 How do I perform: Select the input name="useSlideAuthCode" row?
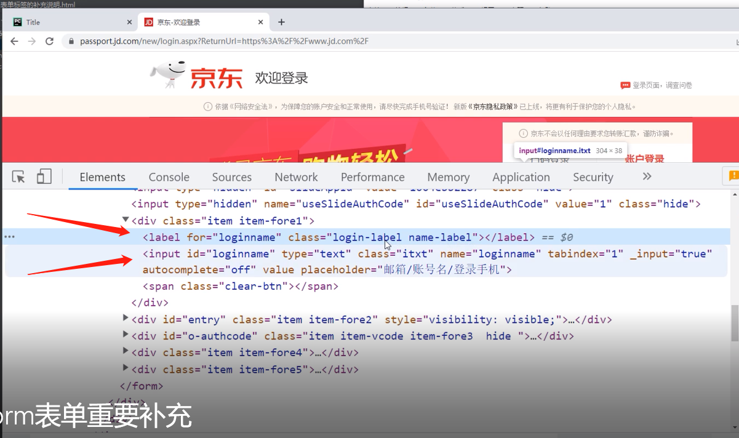pos(417,204)
